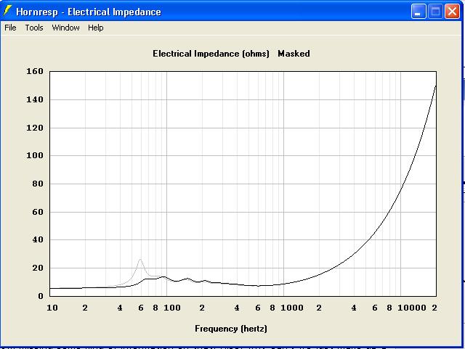The height and width of the screenshot is (349, 465).
Task: Click the 10 frequency axis label
Action: [52, 308]
